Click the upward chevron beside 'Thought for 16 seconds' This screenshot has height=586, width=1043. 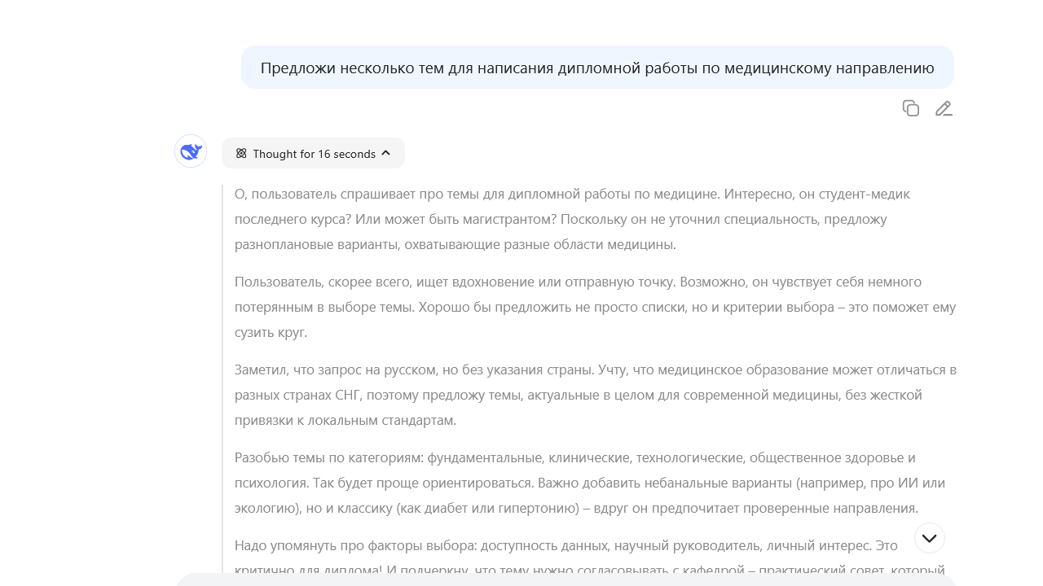coord(385,153)
